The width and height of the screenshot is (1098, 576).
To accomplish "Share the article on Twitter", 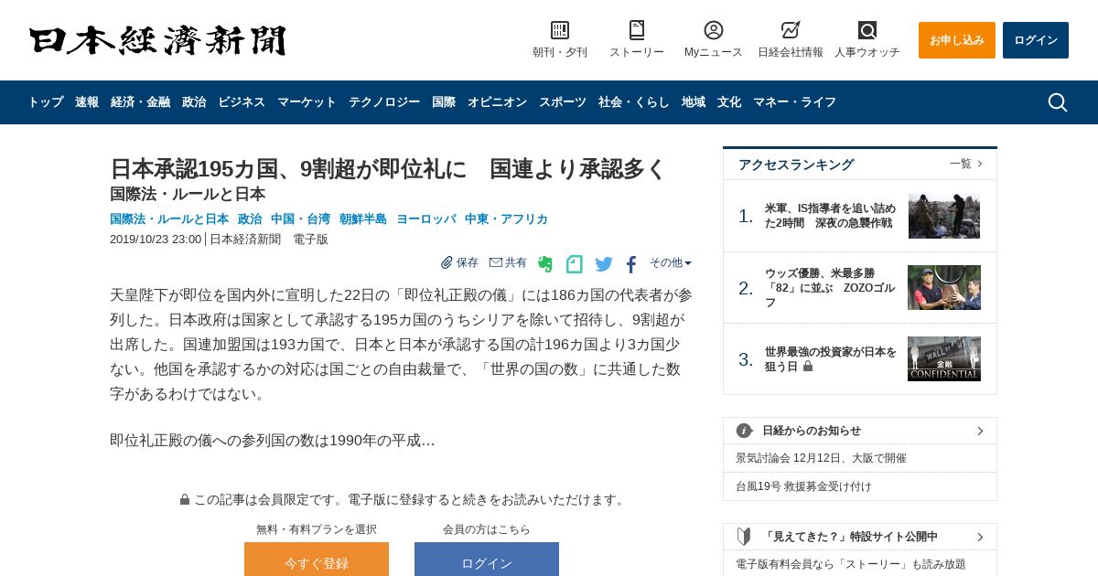I will click(604, 264).
